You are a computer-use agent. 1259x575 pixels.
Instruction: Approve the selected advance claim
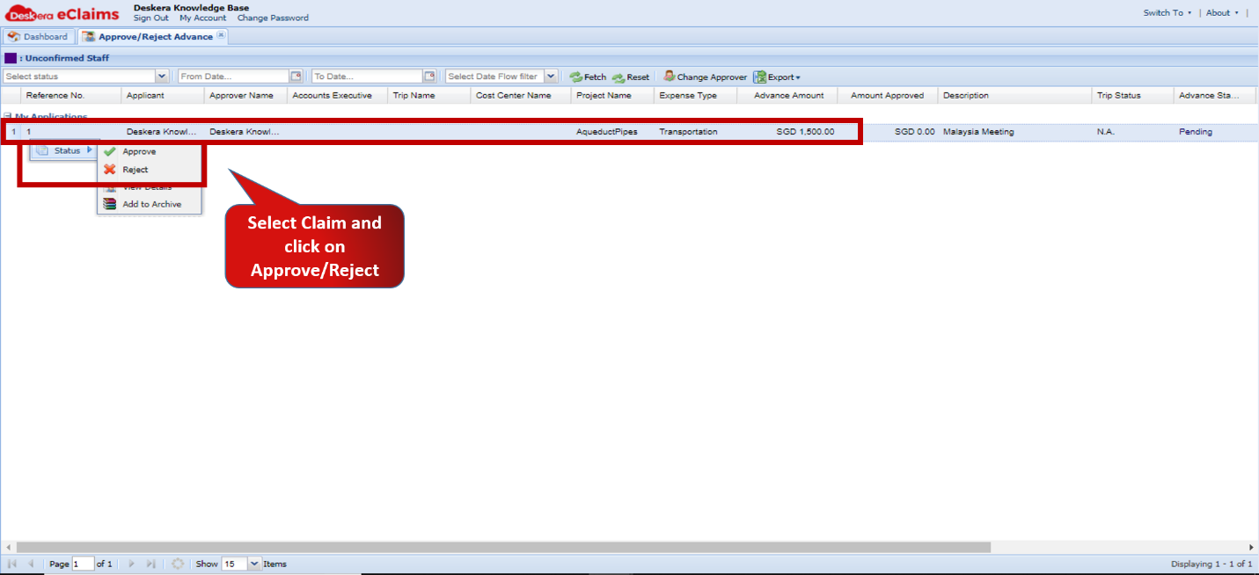138,150
